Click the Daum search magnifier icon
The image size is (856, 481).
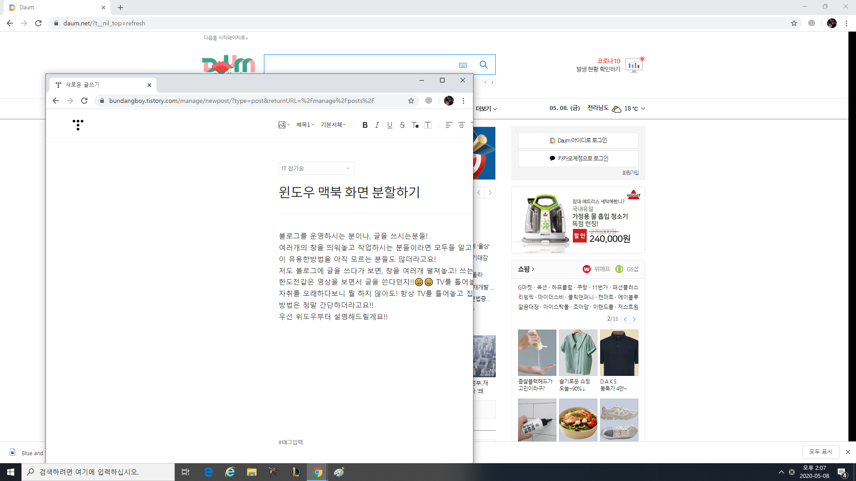coord(483,65)
